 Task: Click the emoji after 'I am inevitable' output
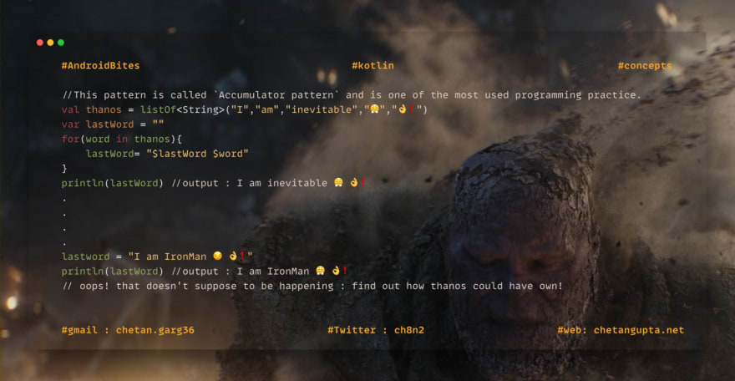pos(338,182)
